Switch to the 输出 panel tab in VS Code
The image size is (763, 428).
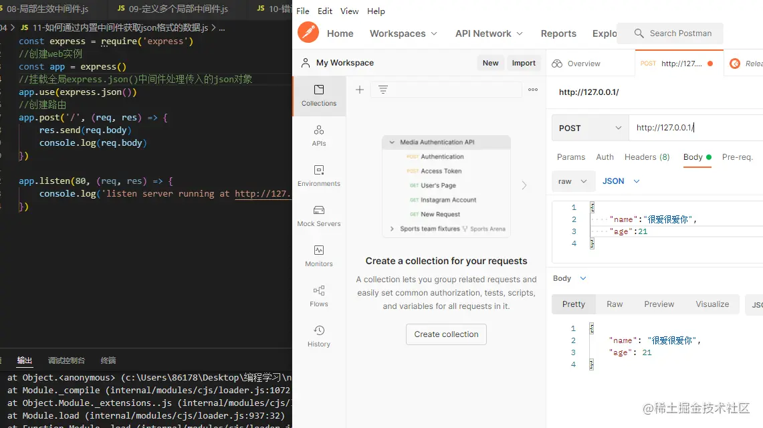tap(24, 360)
